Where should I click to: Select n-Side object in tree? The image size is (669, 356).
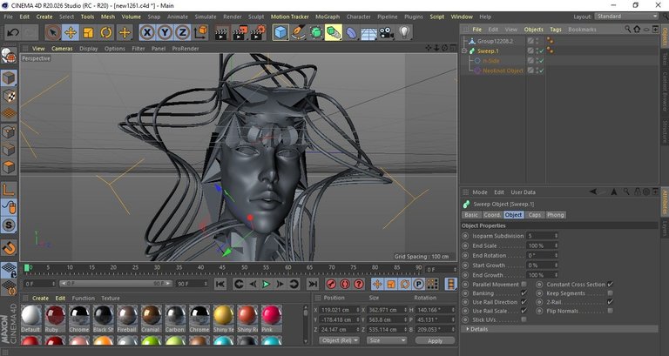click(491, 61)
